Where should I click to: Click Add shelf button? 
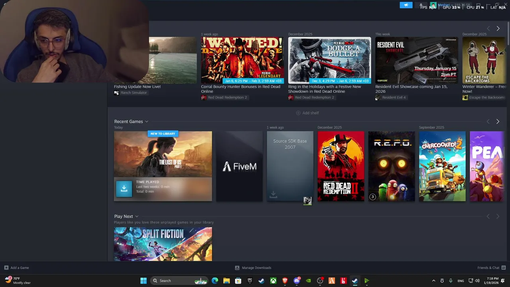point(307,113)
